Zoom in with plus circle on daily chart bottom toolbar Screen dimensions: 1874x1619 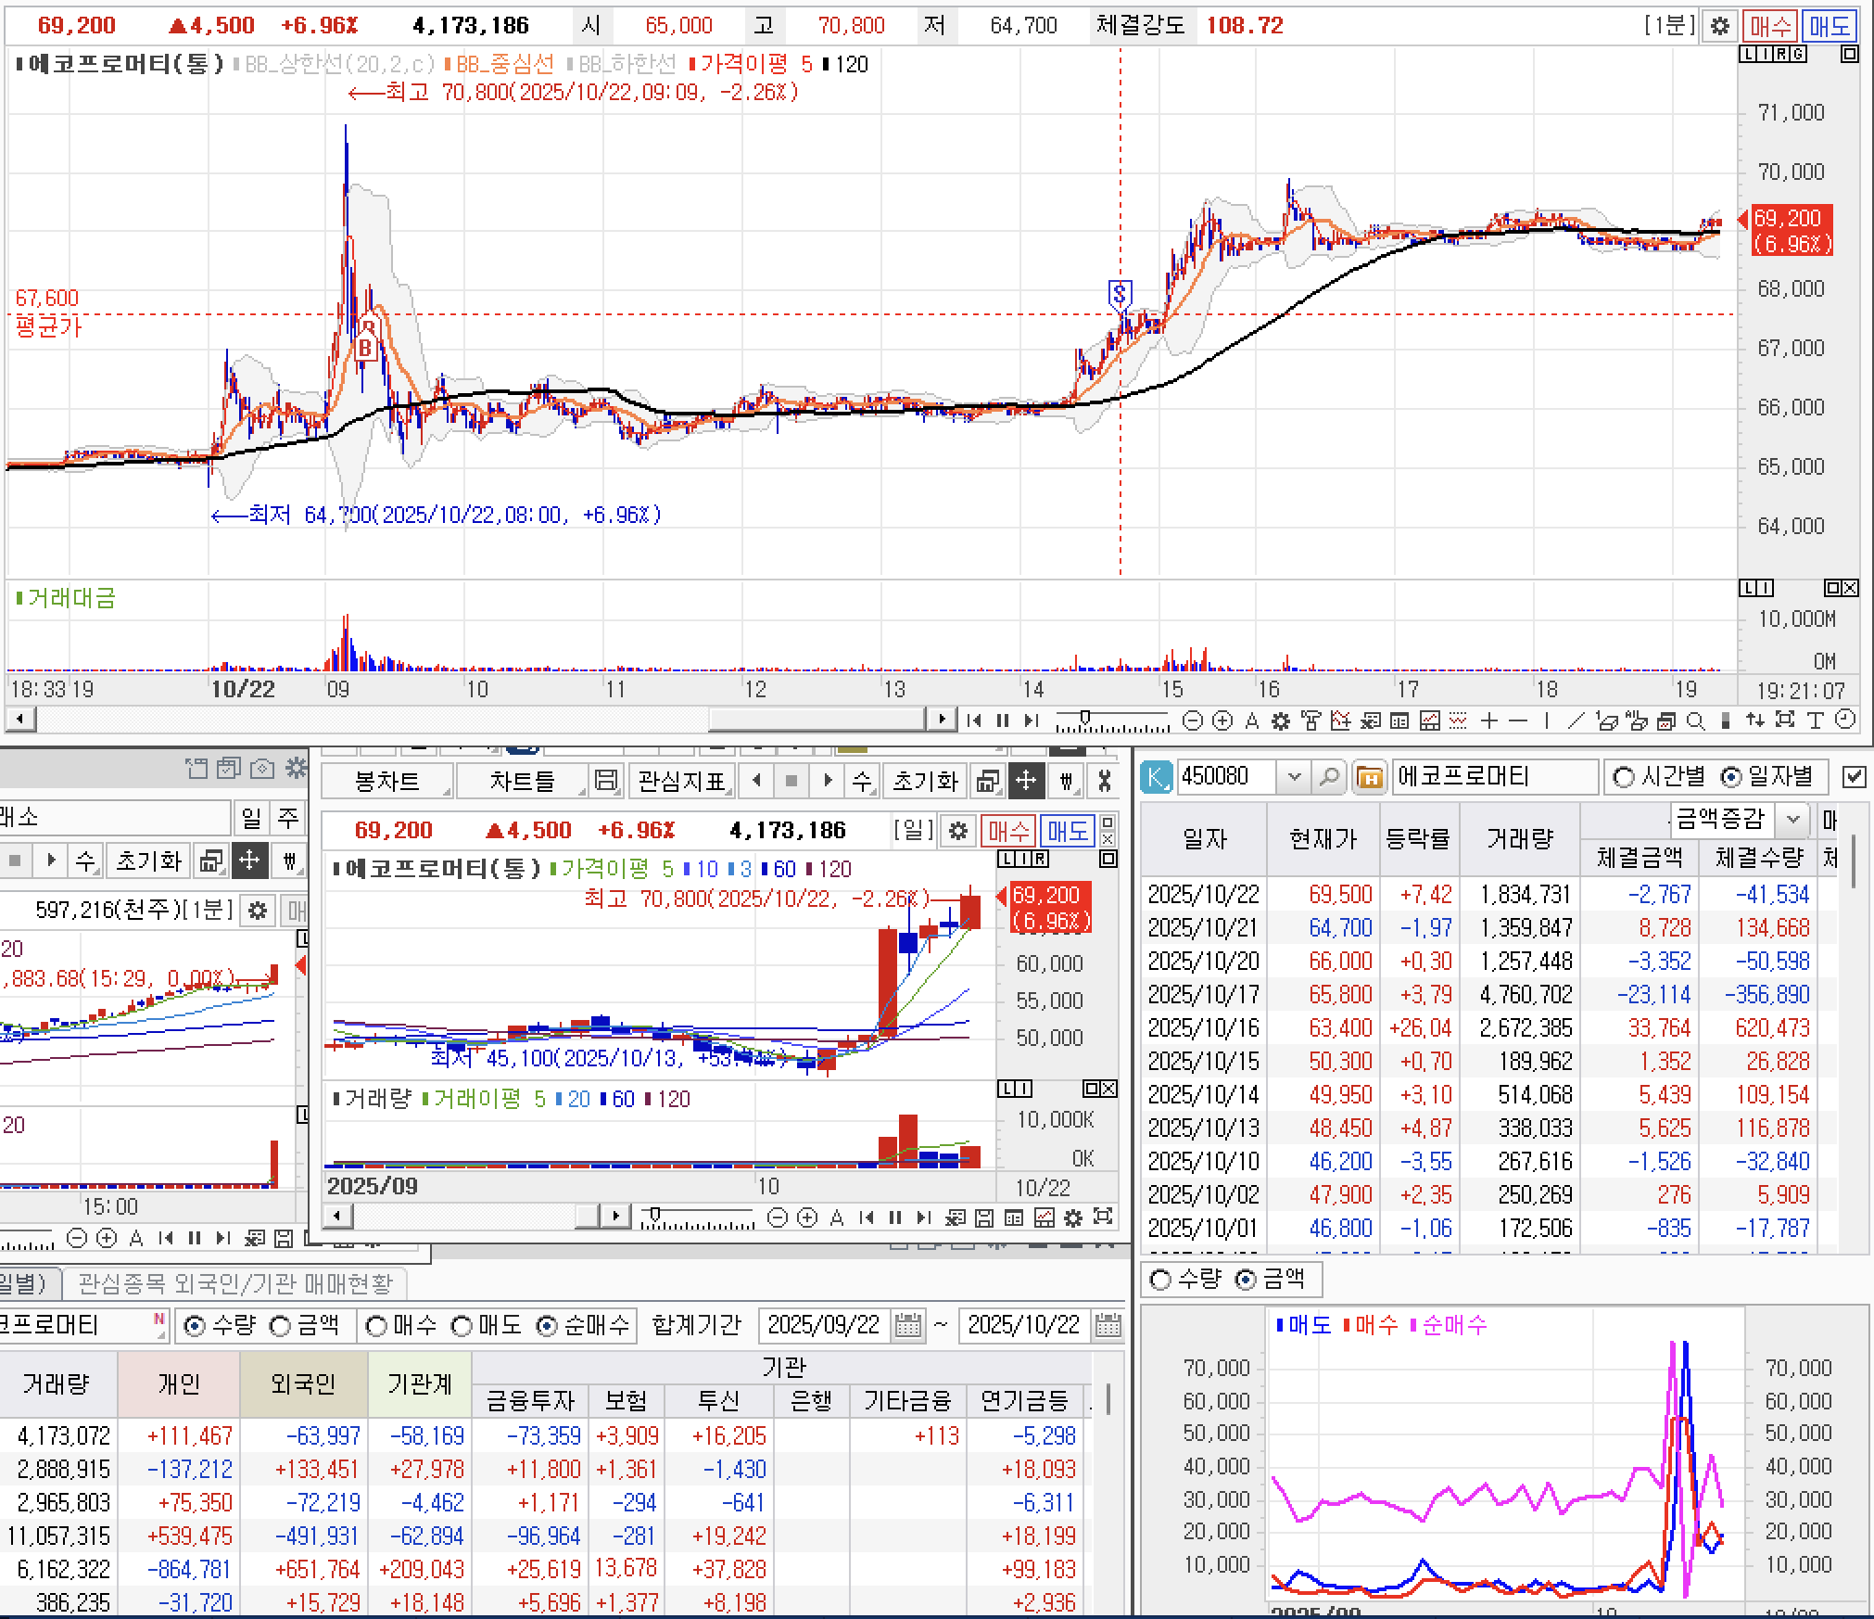[807, 1217]
